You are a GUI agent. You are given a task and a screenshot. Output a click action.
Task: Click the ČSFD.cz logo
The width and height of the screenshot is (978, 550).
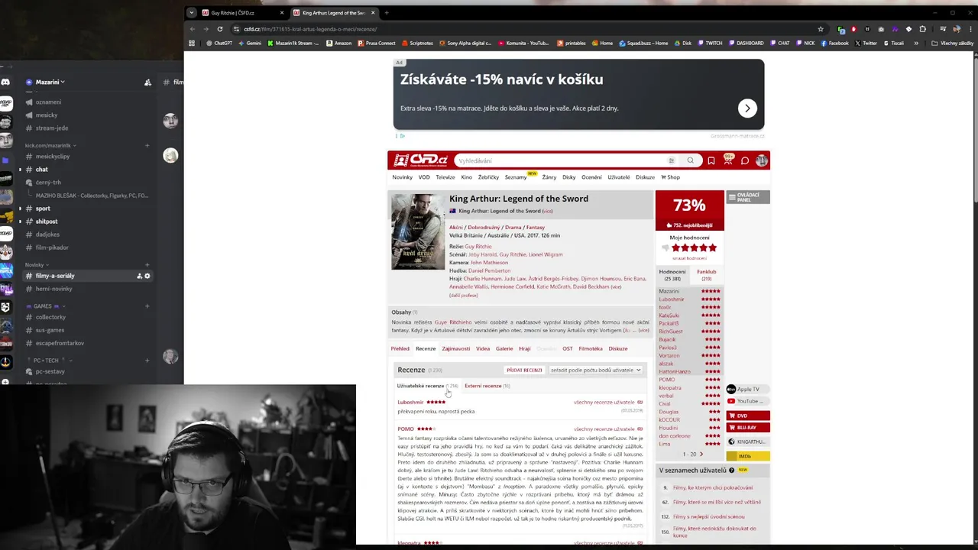click(x=420, y=160)
